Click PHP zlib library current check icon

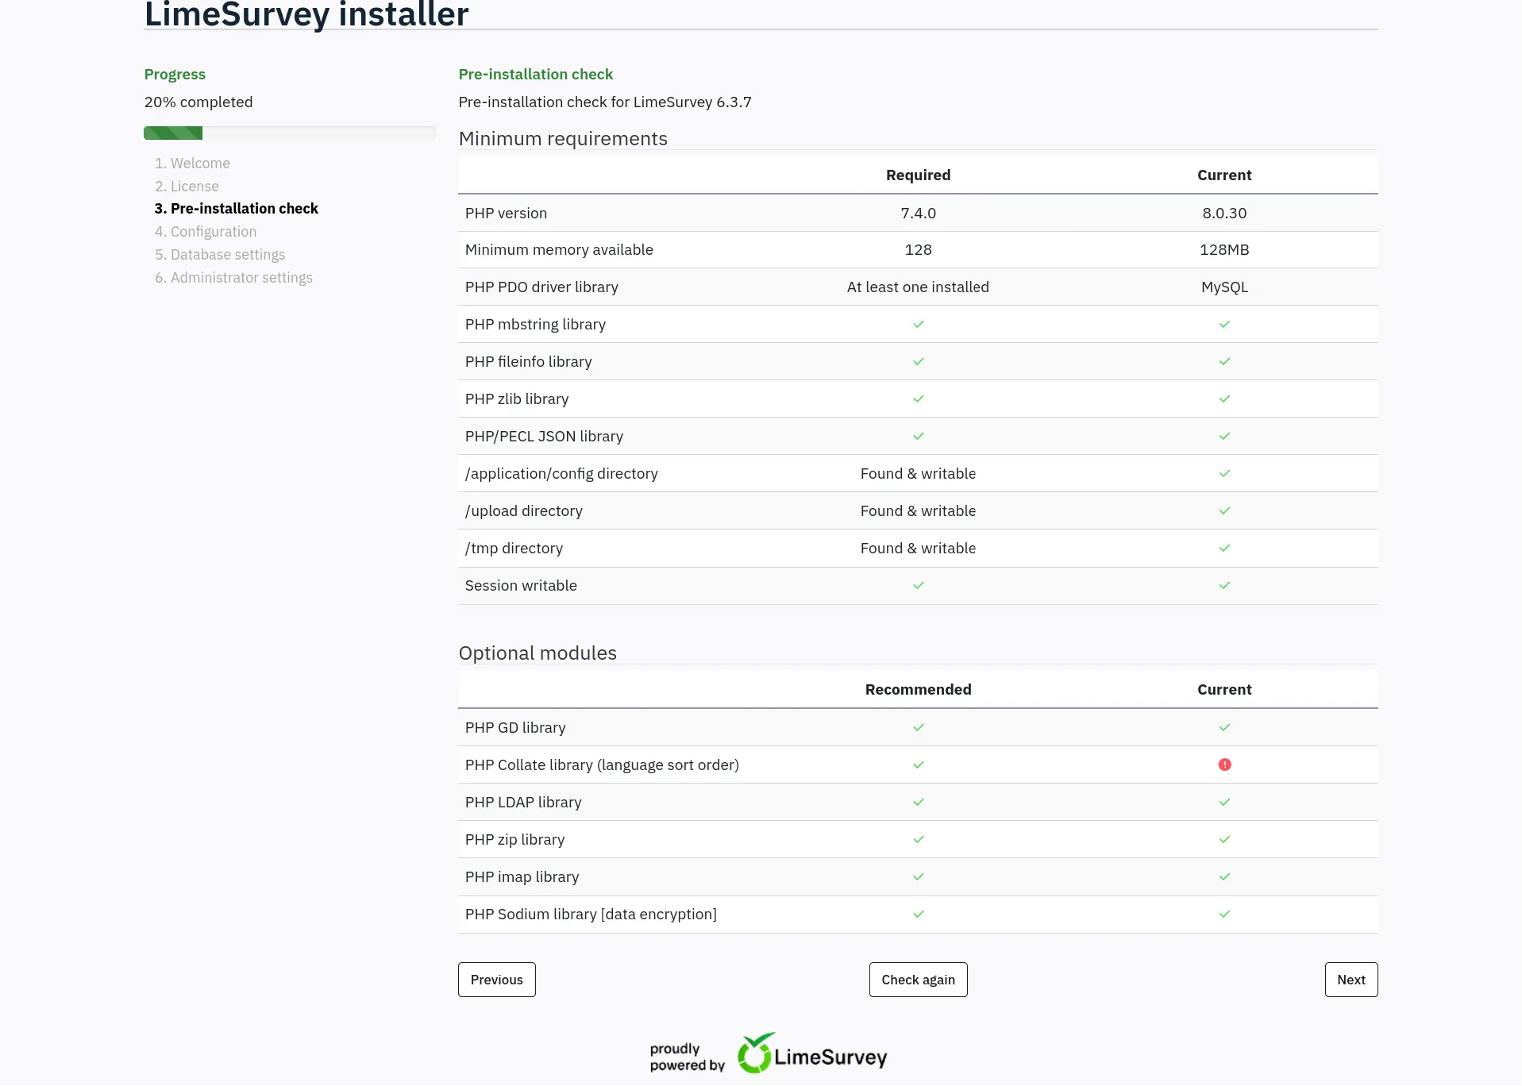point(1224,399)
